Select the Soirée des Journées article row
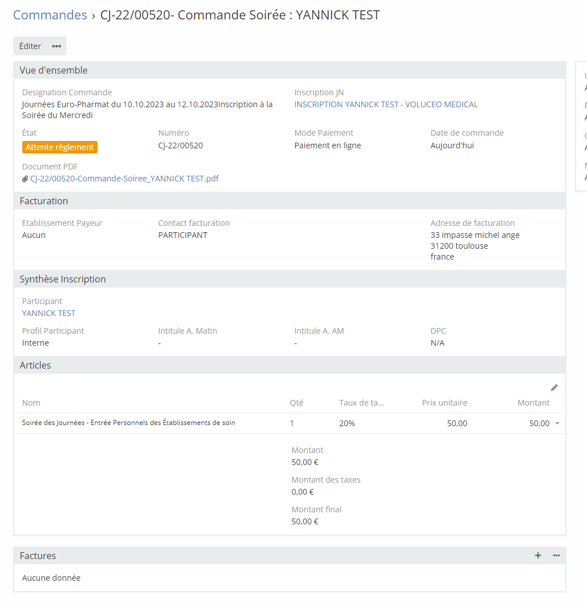The width and height of the screenshot is (587, 611). 128,423
